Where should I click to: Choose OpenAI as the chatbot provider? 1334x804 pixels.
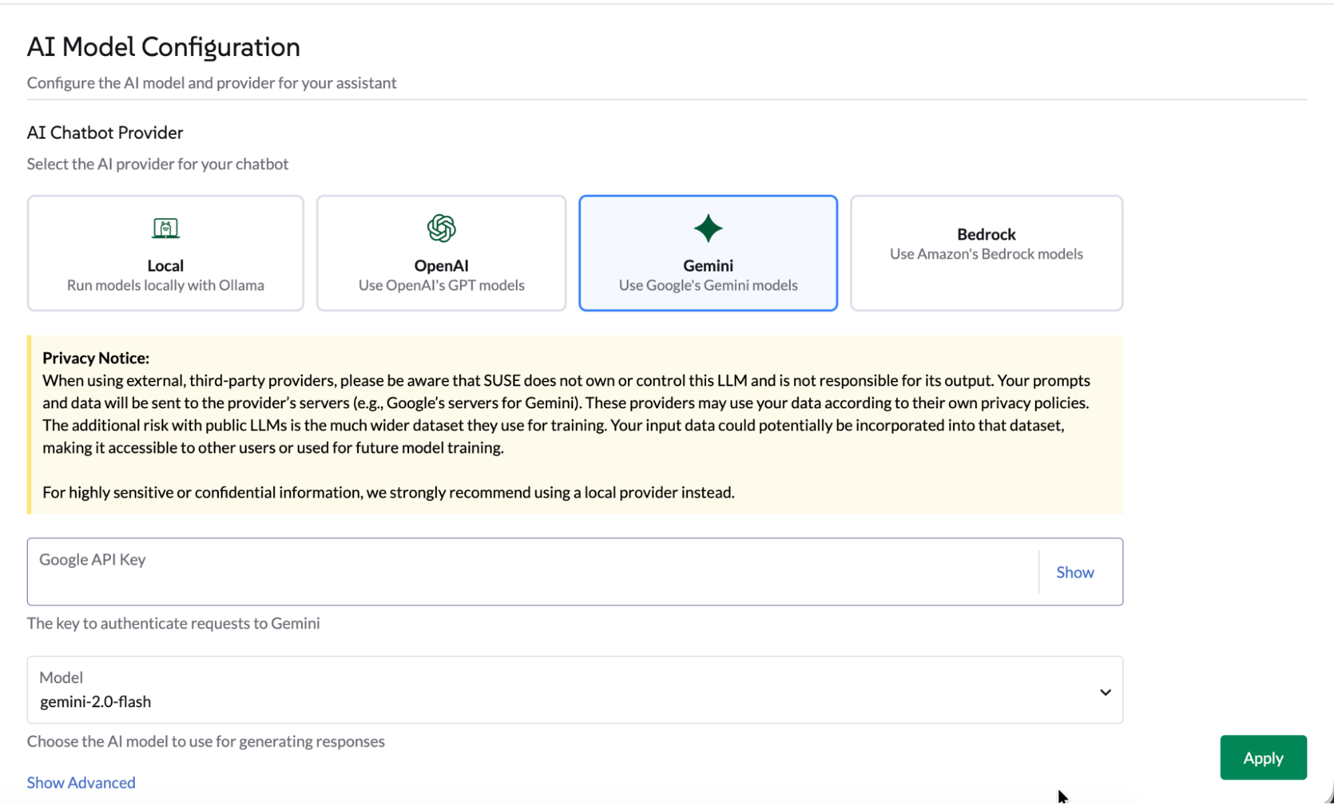pyautogui.click(x=441, y=254)
